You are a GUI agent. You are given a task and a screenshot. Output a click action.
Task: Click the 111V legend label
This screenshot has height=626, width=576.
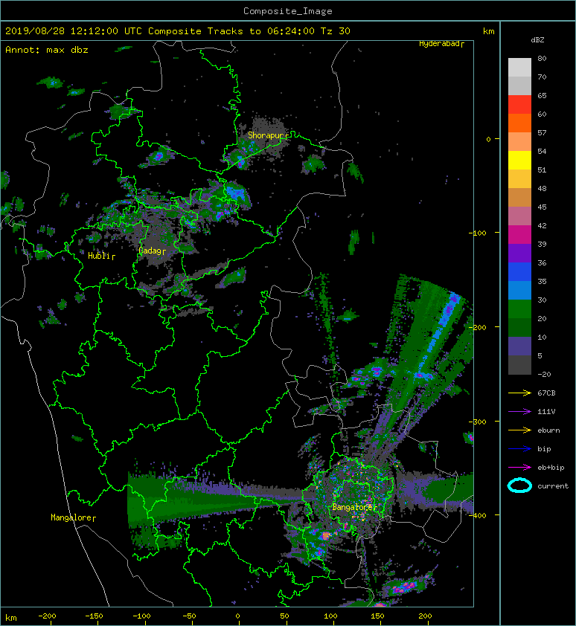pyautogui.click(x=546, y=412)
